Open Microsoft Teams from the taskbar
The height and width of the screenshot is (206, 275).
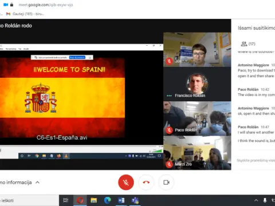135,200
